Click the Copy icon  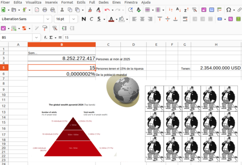(70, 10)
